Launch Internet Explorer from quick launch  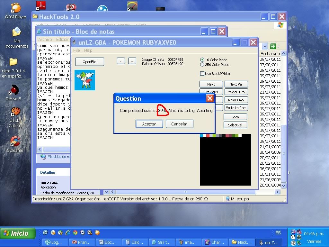coord(68,232)
